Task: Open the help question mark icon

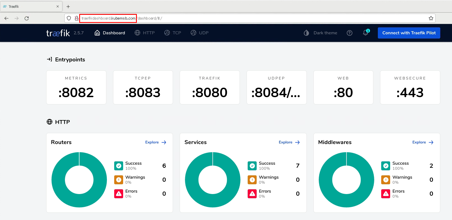Action: (349, 33)
